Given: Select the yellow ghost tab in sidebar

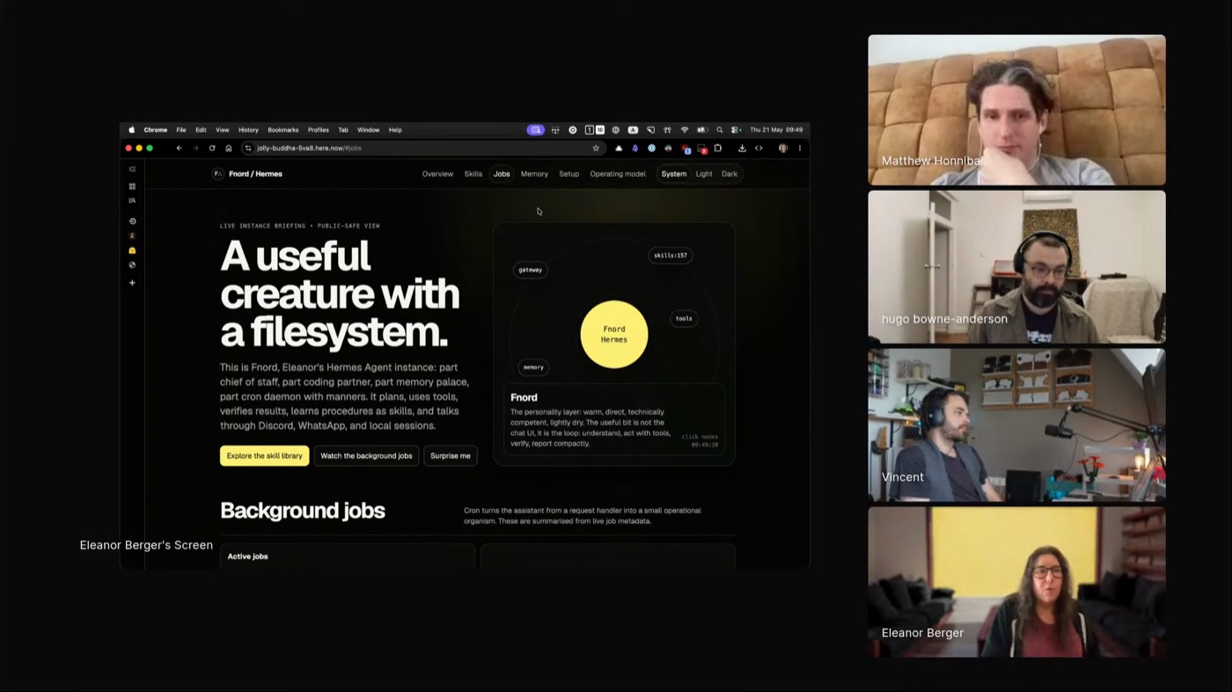Looking at the screenshot, I should point(132,251).
